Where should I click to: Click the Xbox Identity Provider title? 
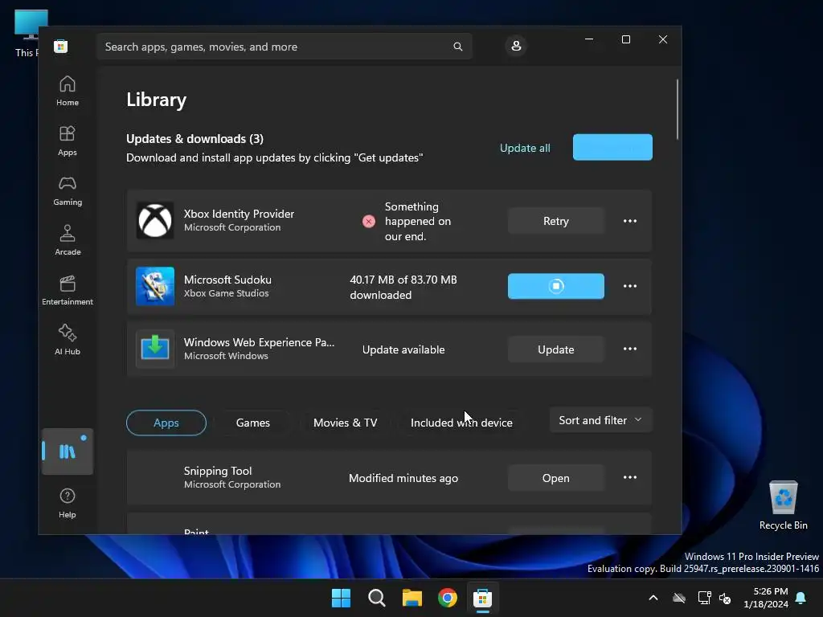point(239,214)
